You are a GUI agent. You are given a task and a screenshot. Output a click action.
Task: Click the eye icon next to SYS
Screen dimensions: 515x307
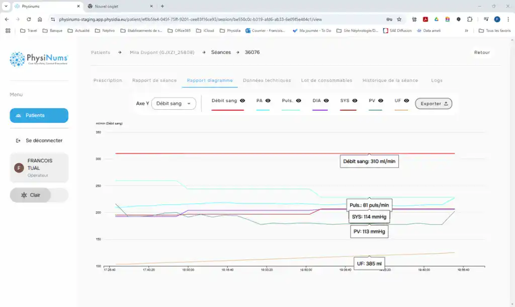tap(355, 101)
